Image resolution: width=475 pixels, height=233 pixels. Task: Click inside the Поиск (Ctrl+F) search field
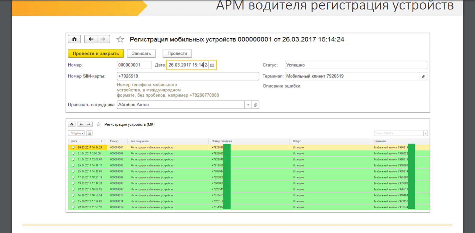click(x=398, y=133)
